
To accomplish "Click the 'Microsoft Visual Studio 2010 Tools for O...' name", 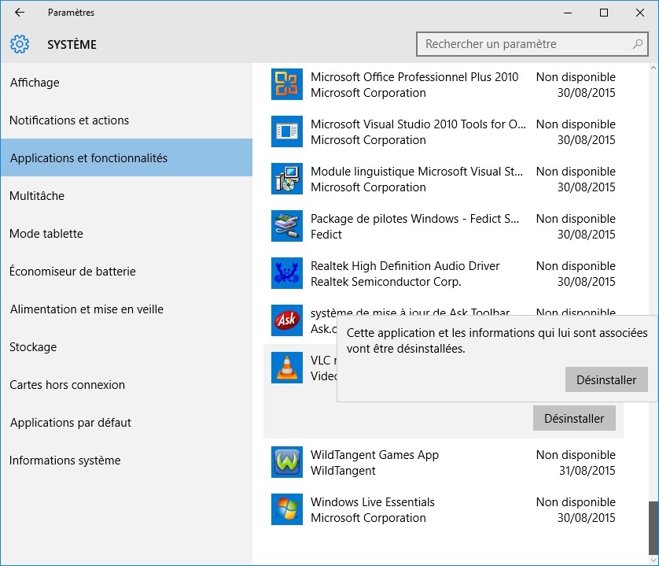I will 418,124.
